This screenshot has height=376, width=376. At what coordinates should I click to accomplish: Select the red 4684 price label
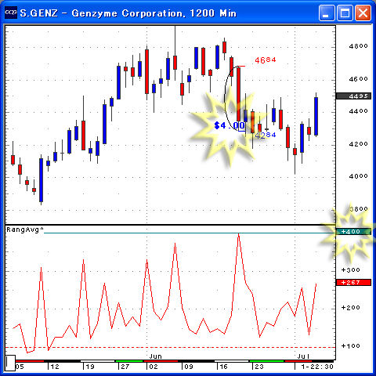(266, 60)
